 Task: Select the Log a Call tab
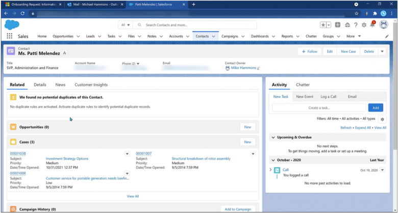(x=329, y=97)
